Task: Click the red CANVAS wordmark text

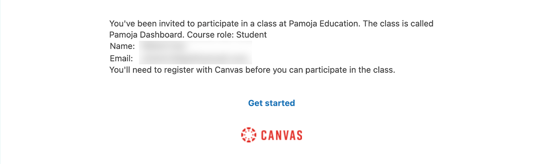Action: coord(282,135)
